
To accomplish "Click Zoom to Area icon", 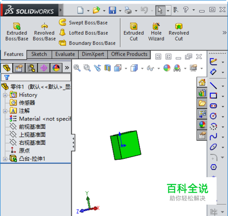I will [87, 68].
